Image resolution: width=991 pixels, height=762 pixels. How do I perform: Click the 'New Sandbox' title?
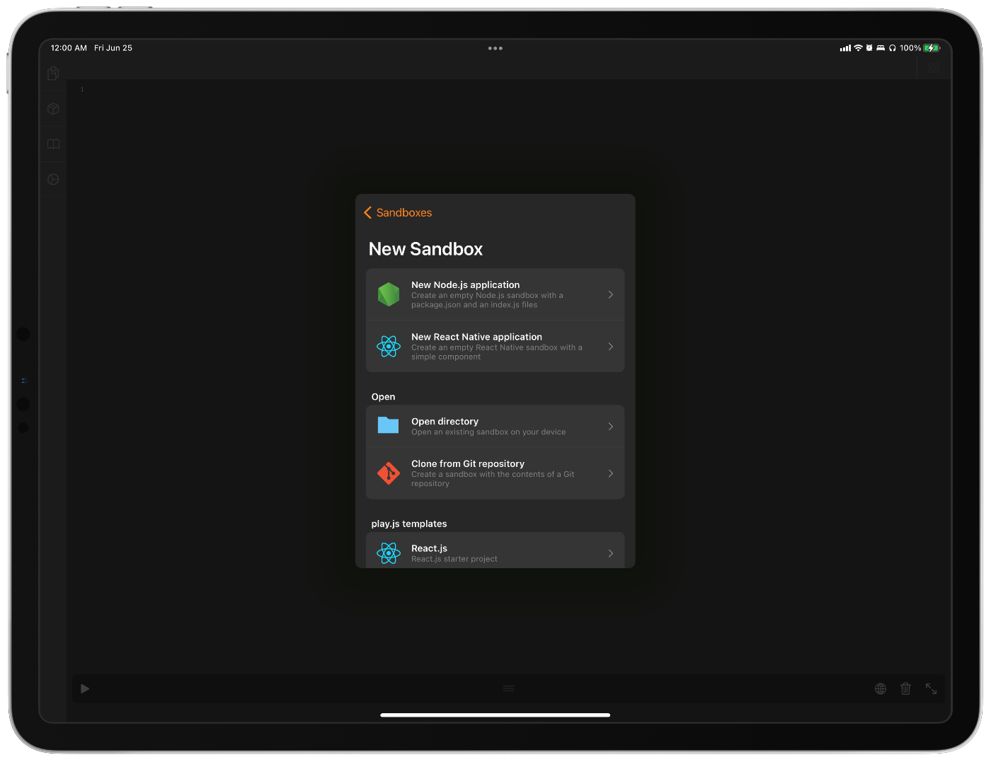click(x=425, y=249)
